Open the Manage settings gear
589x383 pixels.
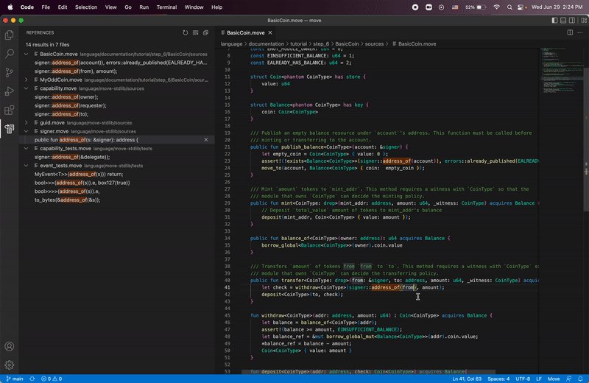coord(10,365)
